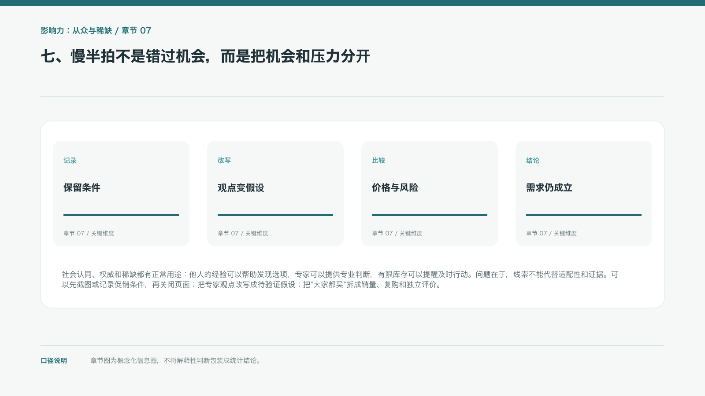This screenshot has height=396, width=705.
Task: Click '章节 07 / 关键维度' under 价格与风险
Action: [x=397, y=233]
